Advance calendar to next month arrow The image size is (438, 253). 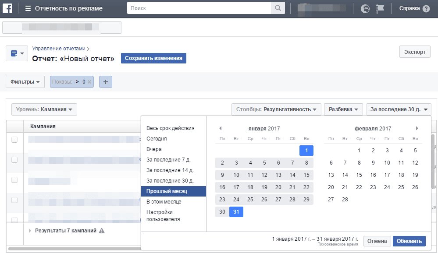coord(417,128)
